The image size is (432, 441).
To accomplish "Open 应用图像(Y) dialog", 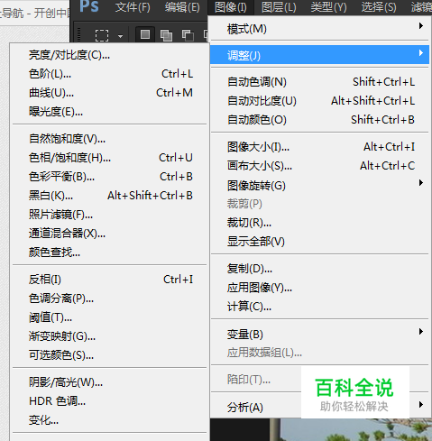I will [319, 288].
